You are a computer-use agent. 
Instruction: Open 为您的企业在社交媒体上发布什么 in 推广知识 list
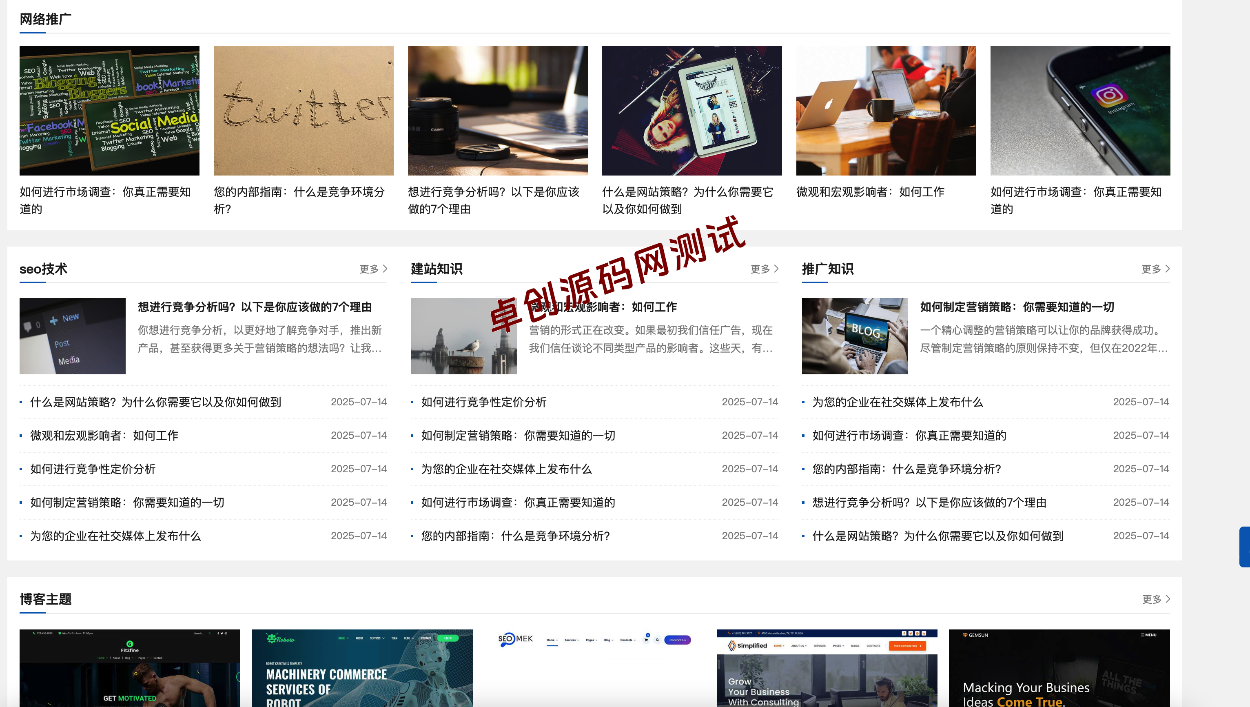pyautogui.click(x=898, y=402)
